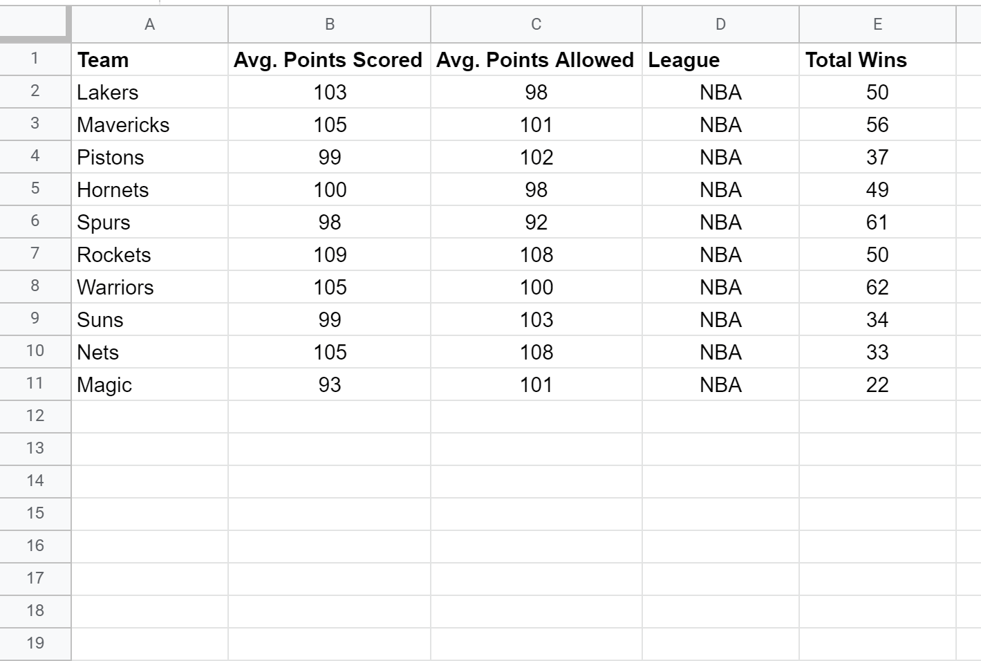Select the cell showing 62 wins for Warriors

(877, 287)
